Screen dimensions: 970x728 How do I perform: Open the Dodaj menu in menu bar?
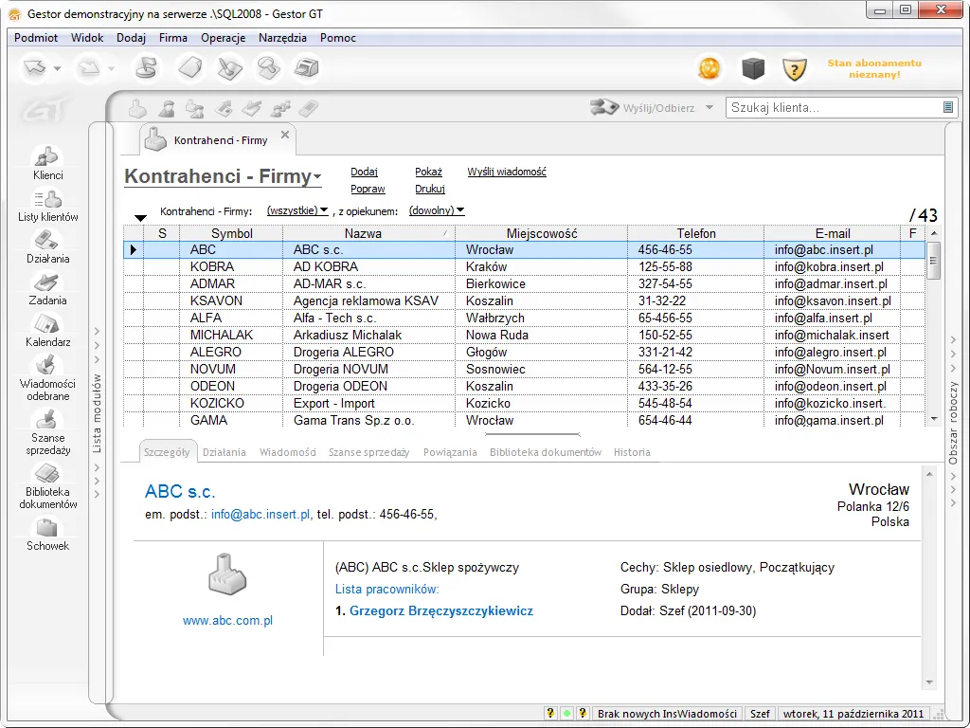tap(131, 38)
